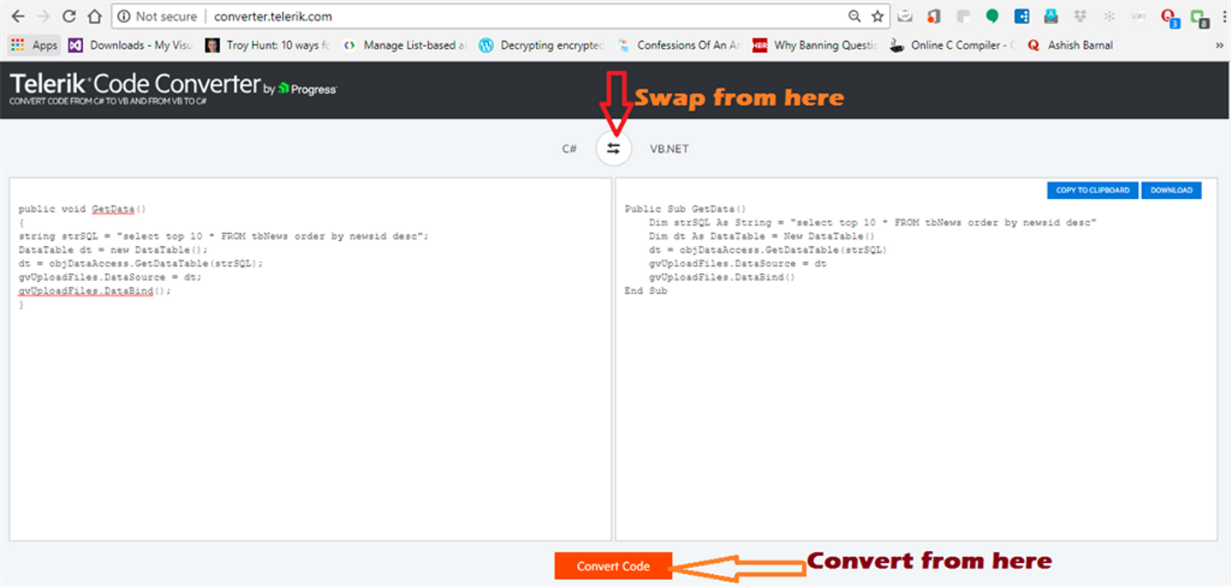Screen dimensions: 1231x586
Task: Click the Convert Code button
Action: coord(613,566)
